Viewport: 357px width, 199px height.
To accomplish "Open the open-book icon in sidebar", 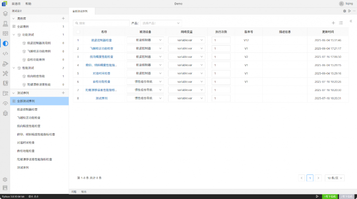I will [x=5, y=34].
